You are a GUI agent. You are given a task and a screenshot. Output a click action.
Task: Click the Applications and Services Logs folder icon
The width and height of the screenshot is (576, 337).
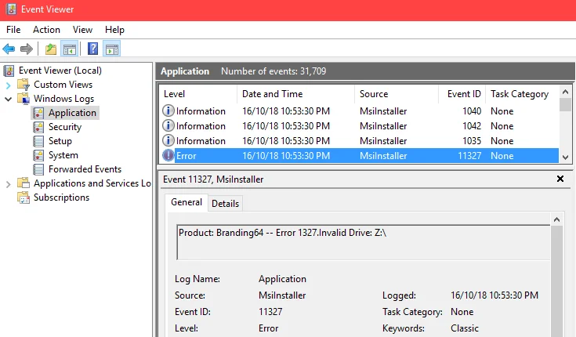coord(24,183)
